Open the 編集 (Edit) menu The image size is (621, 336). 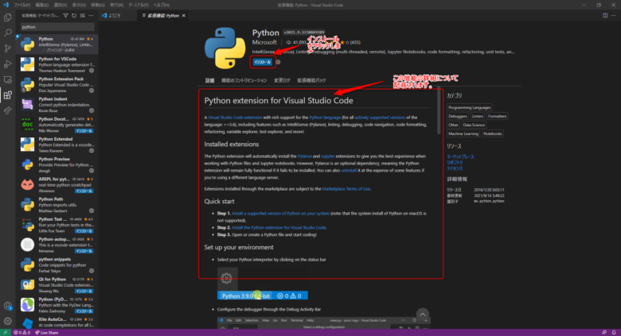point(42,5)
